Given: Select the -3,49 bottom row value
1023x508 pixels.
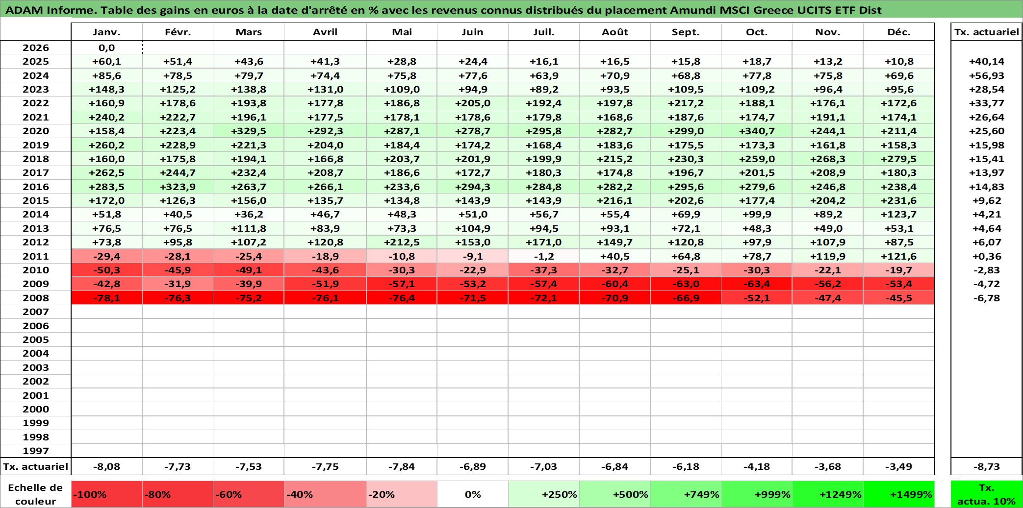Looking at the screenshot, I should 898,466.
